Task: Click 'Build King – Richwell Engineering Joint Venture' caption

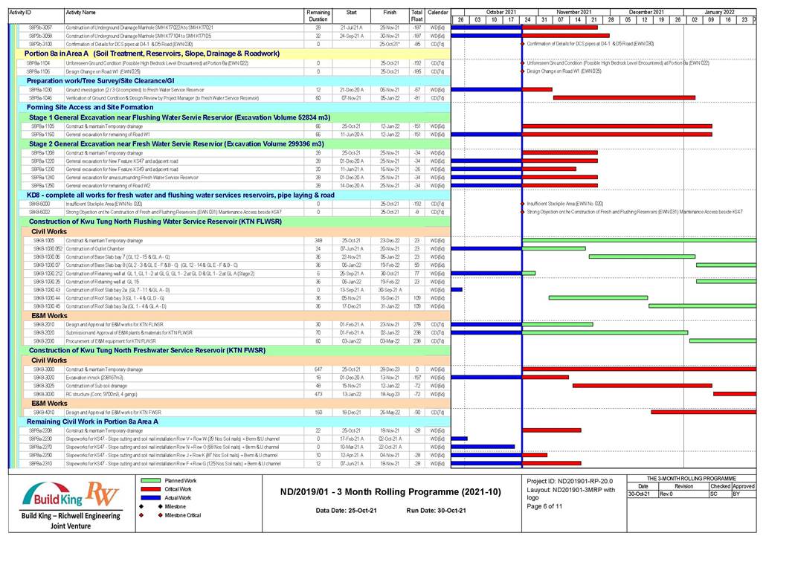Action: (71, 521)
